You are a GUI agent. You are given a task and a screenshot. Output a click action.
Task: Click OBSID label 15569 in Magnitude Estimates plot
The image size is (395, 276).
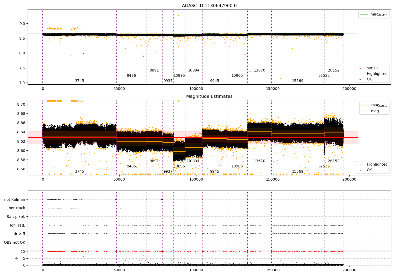(298, 172)
